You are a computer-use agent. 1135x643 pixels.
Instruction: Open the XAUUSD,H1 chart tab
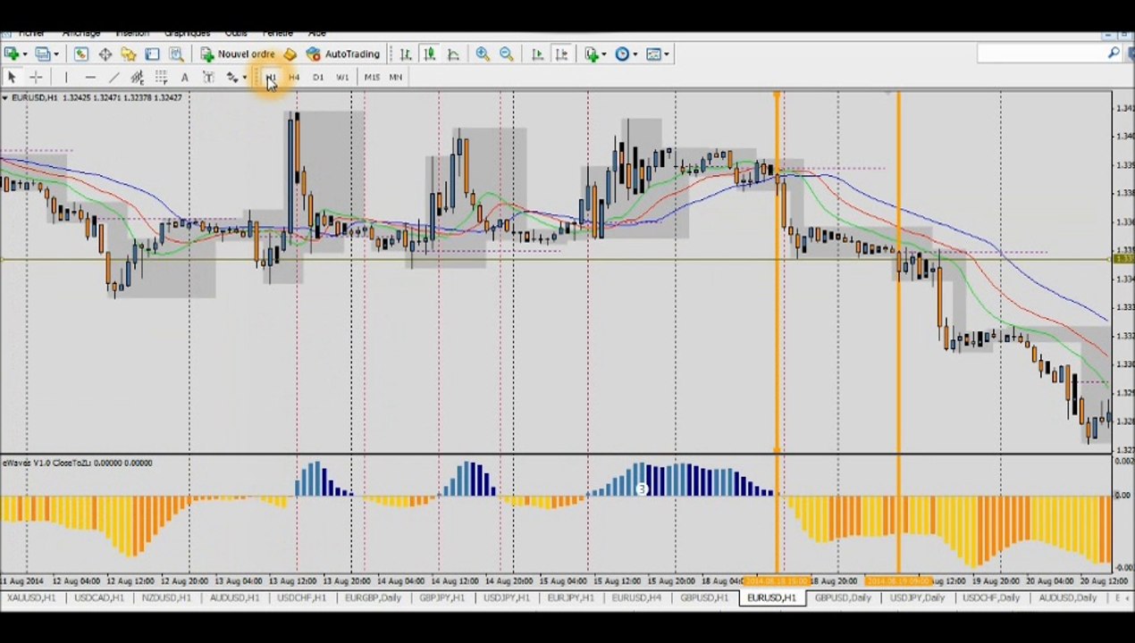coord(30,598)
